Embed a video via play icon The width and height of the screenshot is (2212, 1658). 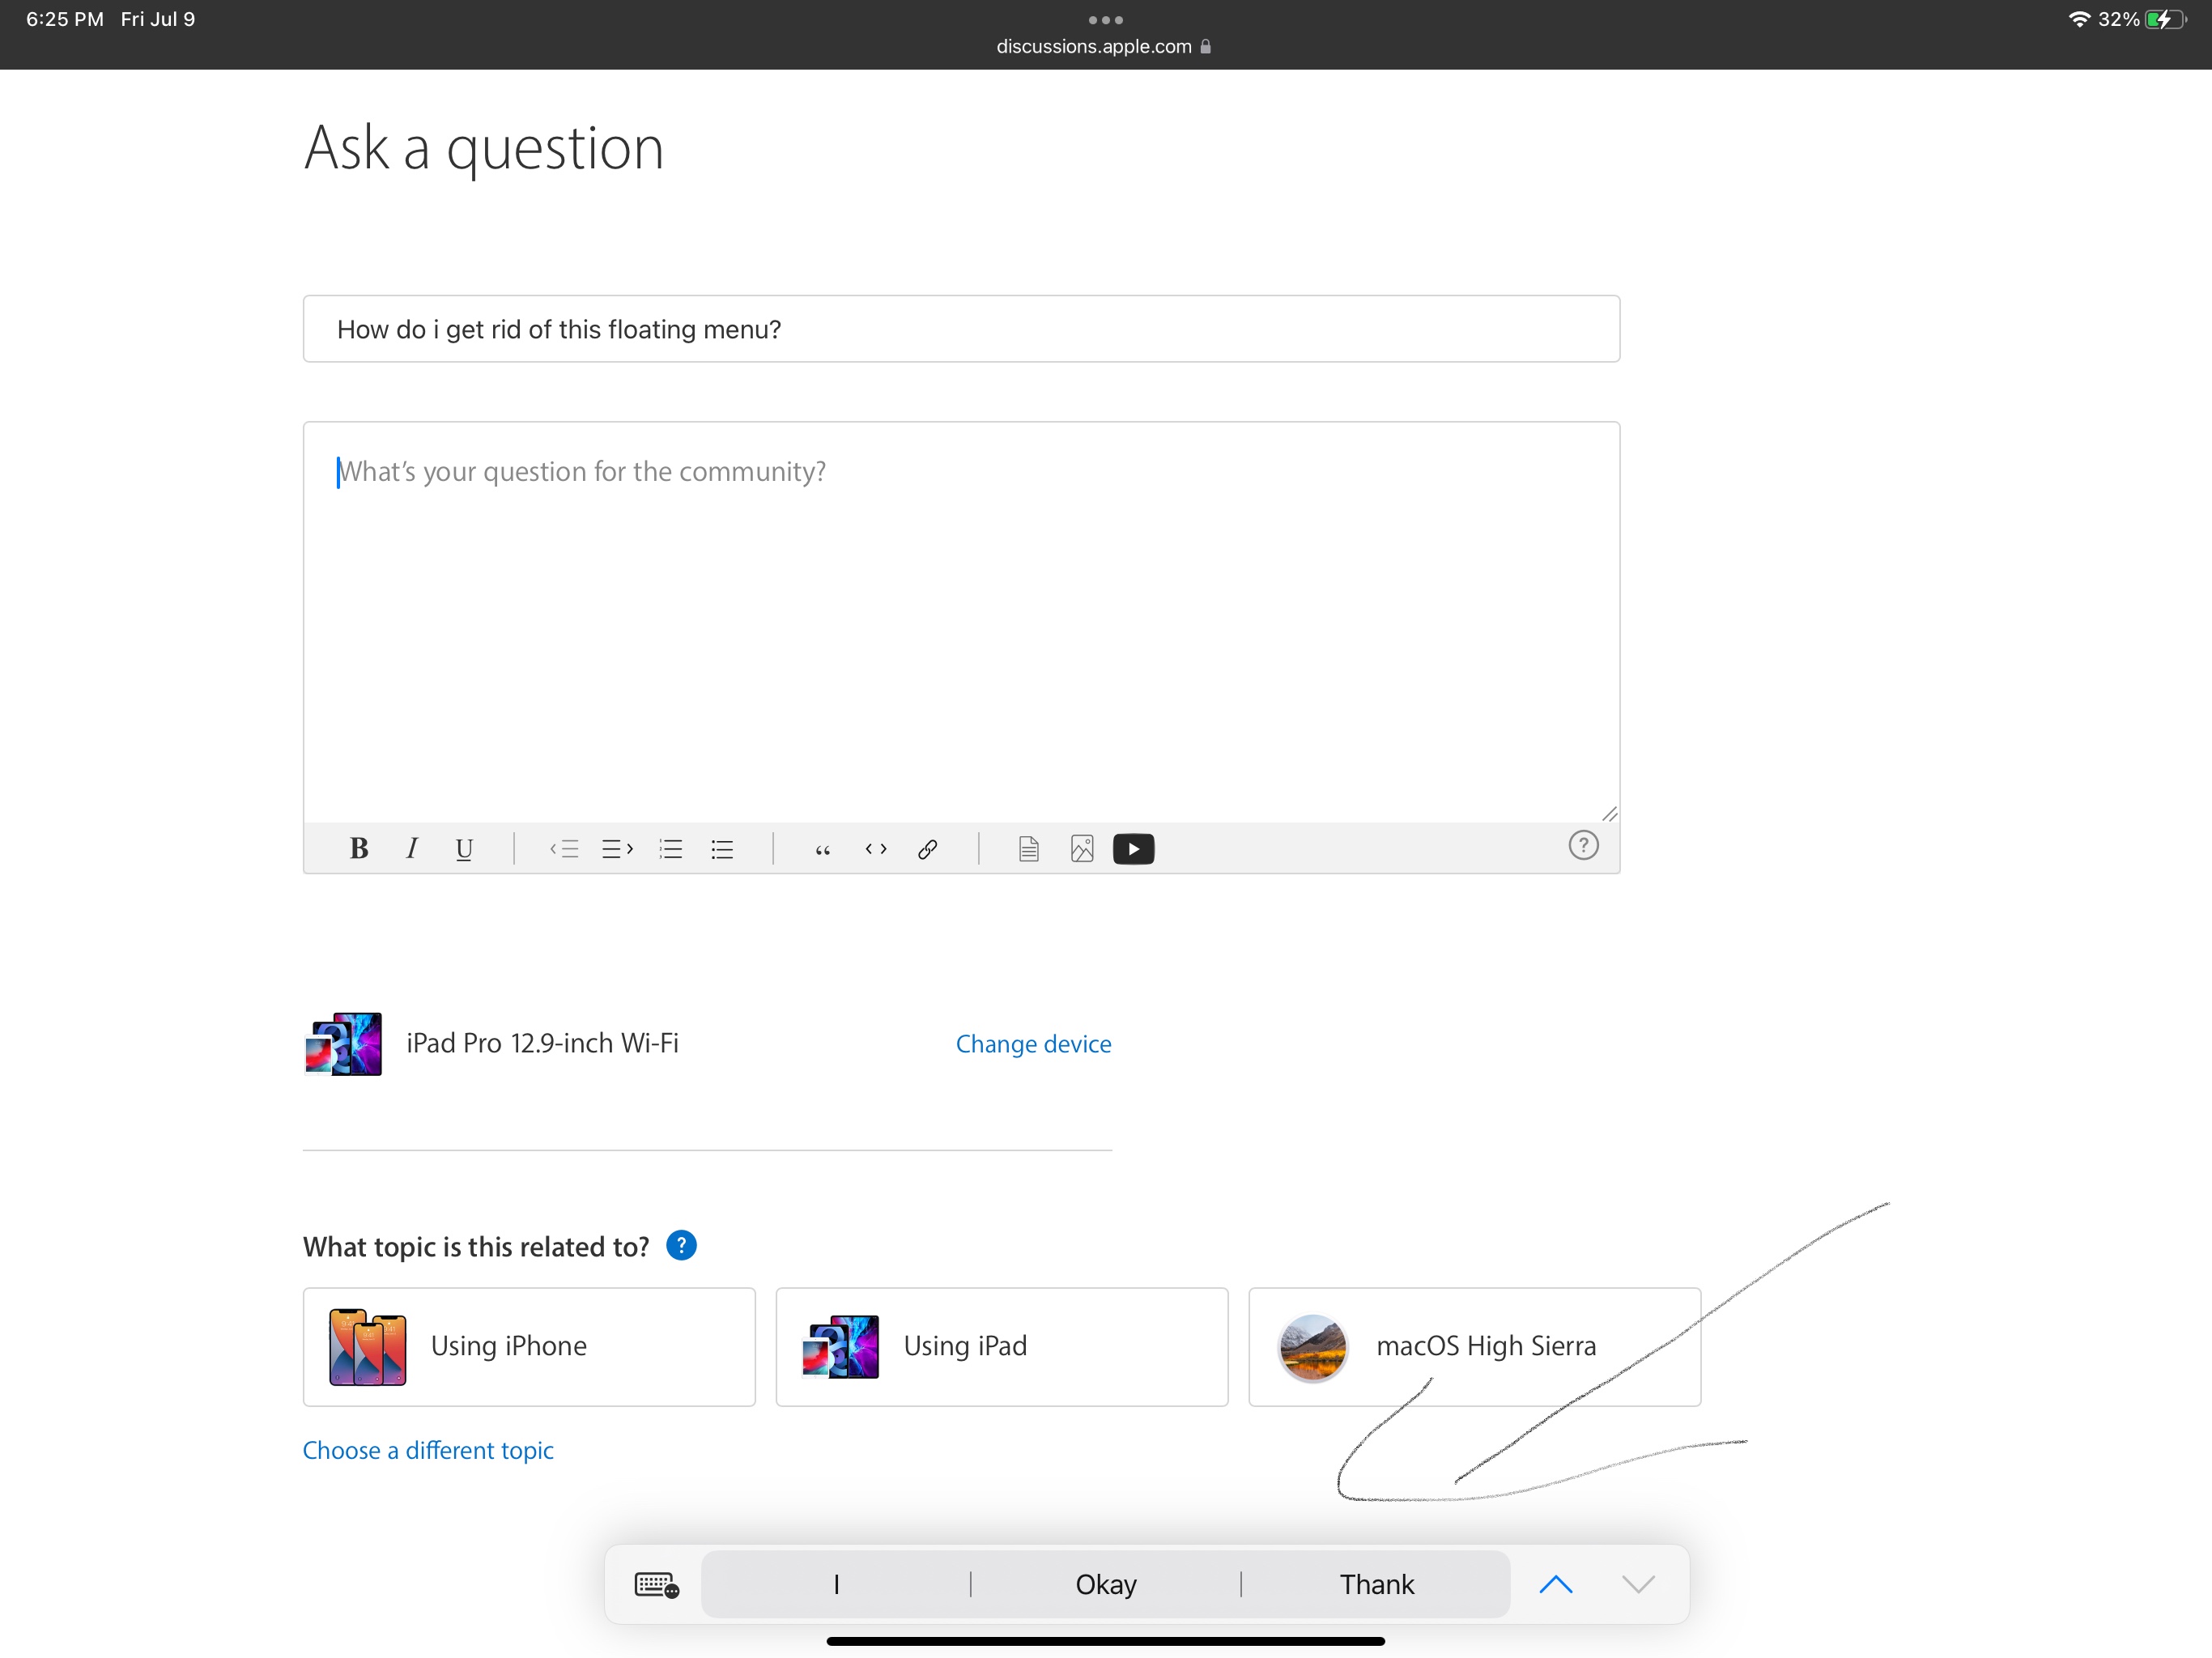coord(1133,849)
